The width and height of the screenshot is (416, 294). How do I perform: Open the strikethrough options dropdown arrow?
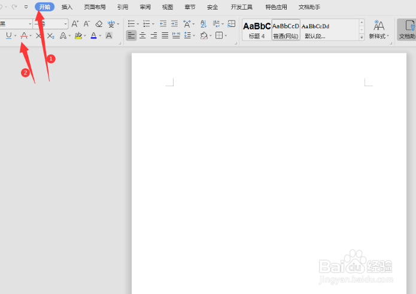pos(31,35)
